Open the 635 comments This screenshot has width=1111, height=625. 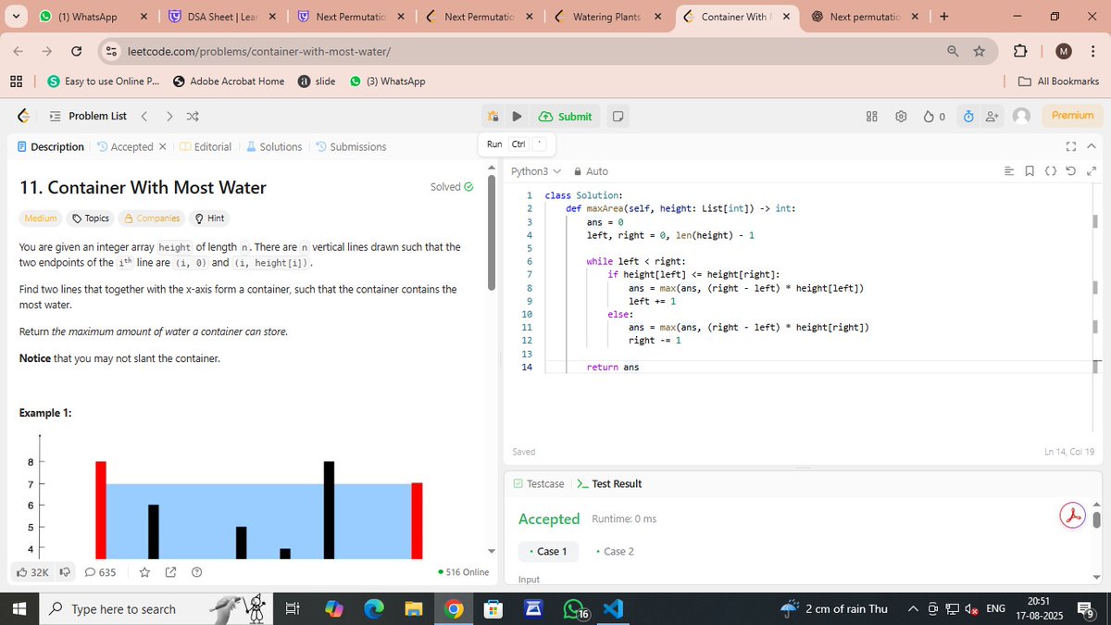tap(100, 572)
